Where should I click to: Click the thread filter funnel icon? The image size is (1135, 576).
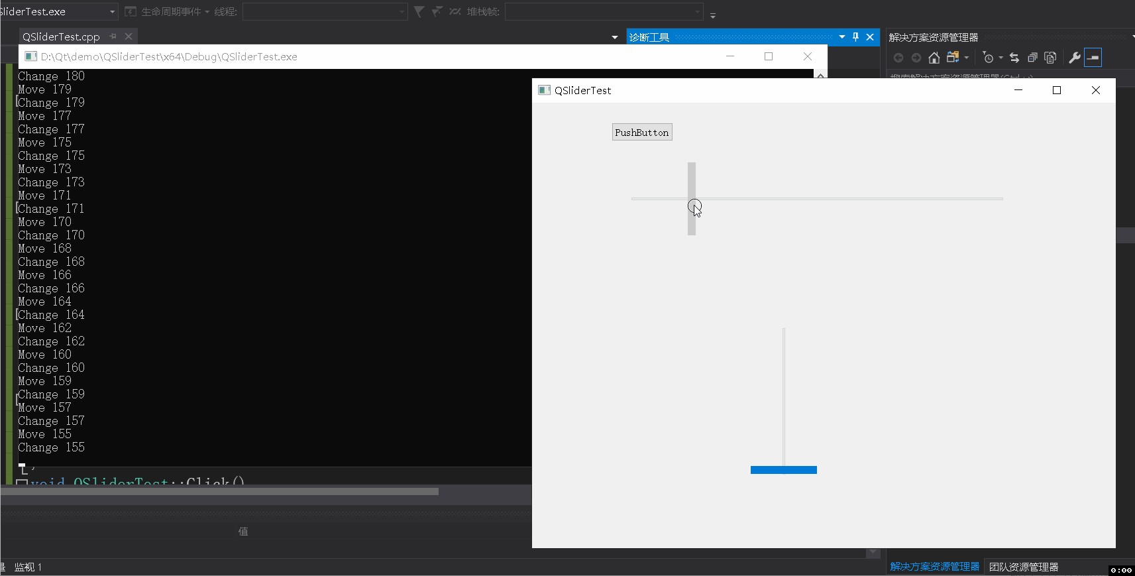(419, 11)
